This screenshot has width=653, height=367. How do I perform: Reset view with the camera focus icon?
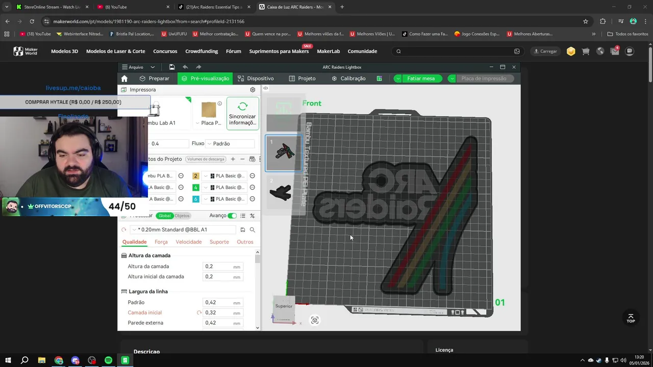click(x=315, y=320)
